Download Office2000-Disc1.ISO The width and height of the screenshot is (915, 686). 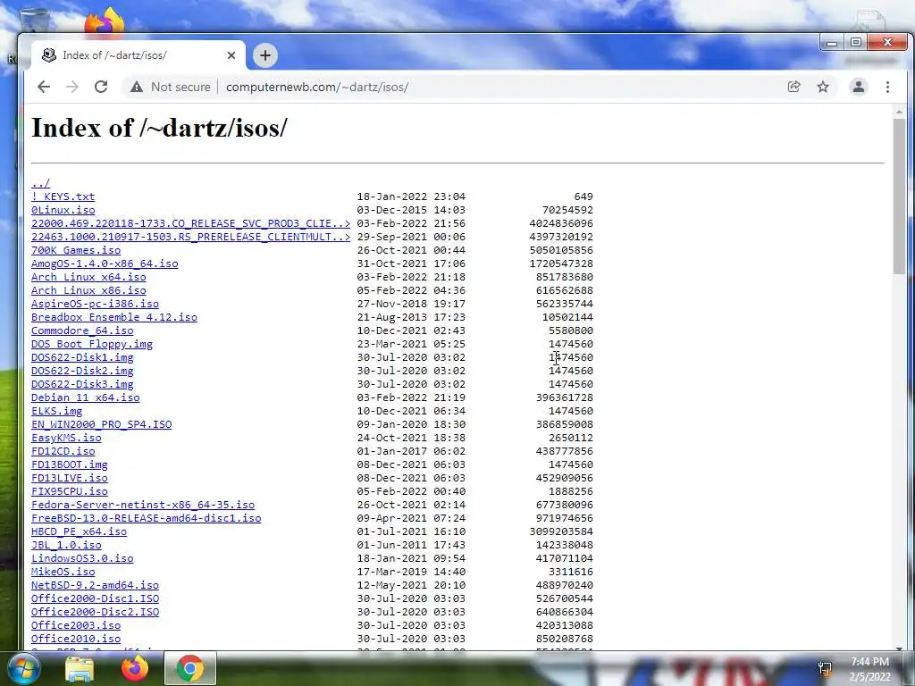click(x=95, y=599)
